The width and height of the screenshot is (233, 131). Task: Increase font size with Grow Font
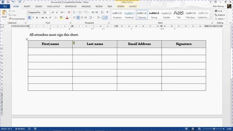click(x=53, y=12)
